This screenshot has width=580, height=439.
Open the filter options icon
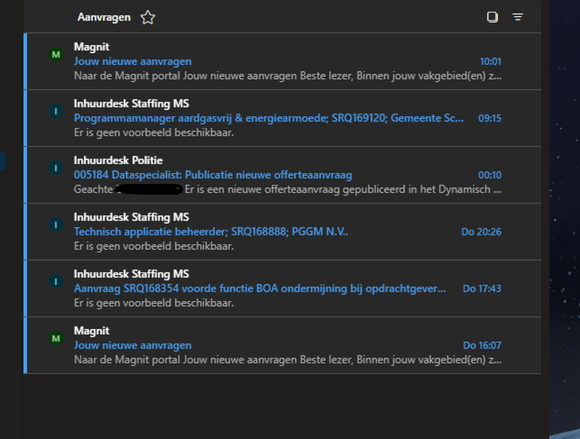[x=518, y=17]
